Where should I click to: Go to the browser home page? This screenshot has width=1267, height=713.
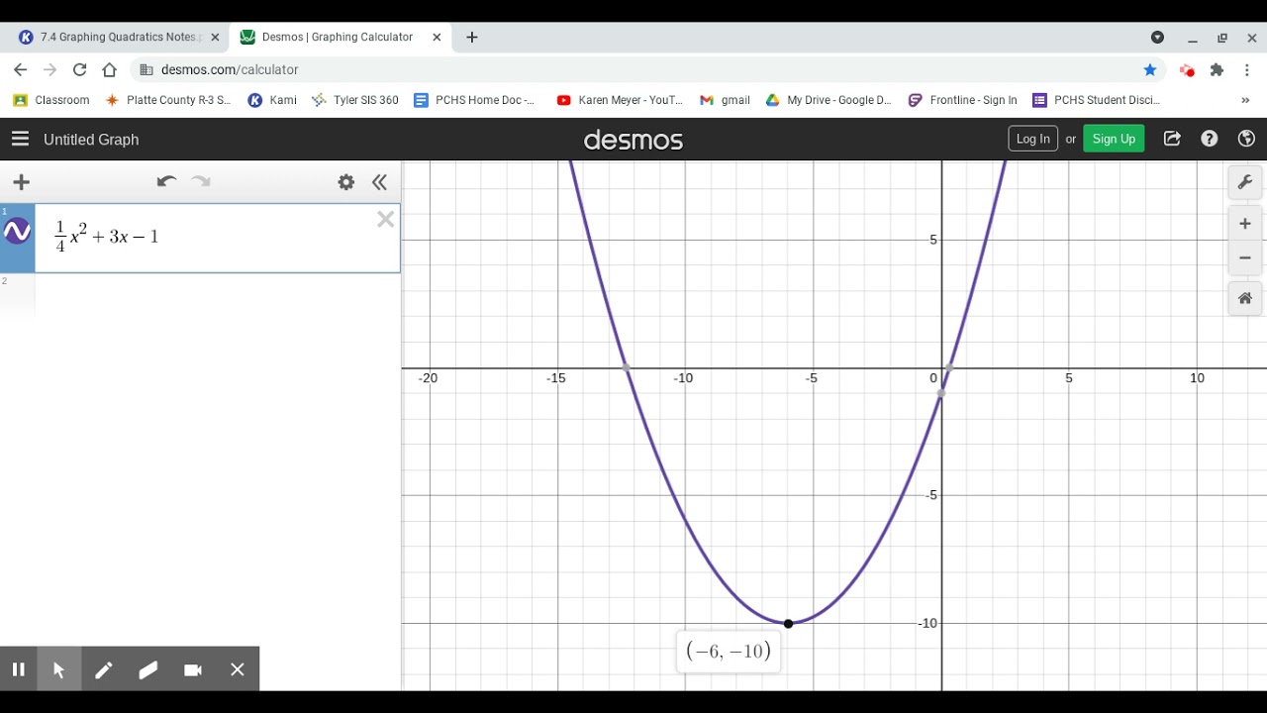tap(110, 69)
